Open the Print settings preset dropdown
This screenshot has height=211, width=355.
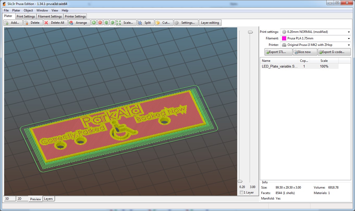(x=315, y=32)
